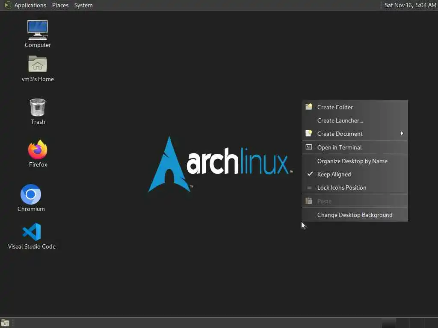Select the Trash icon on the desktop

(x=38, y=107)
